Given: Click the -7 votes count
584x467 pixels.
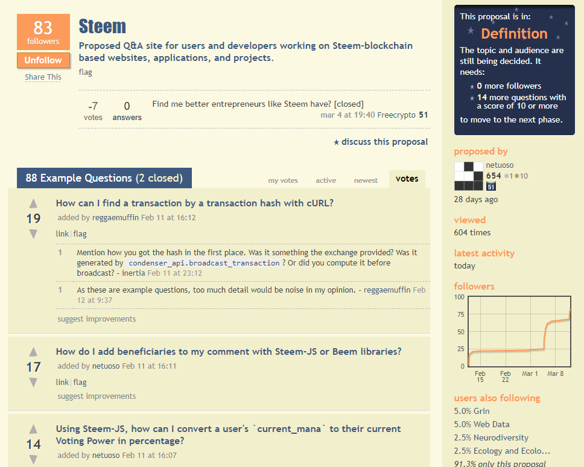Looking at the screenshot, I should pyautogui.click(x=93, y=106).
